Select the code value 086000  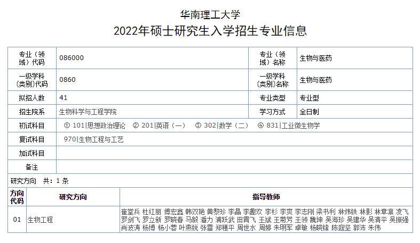click(72, 58)
